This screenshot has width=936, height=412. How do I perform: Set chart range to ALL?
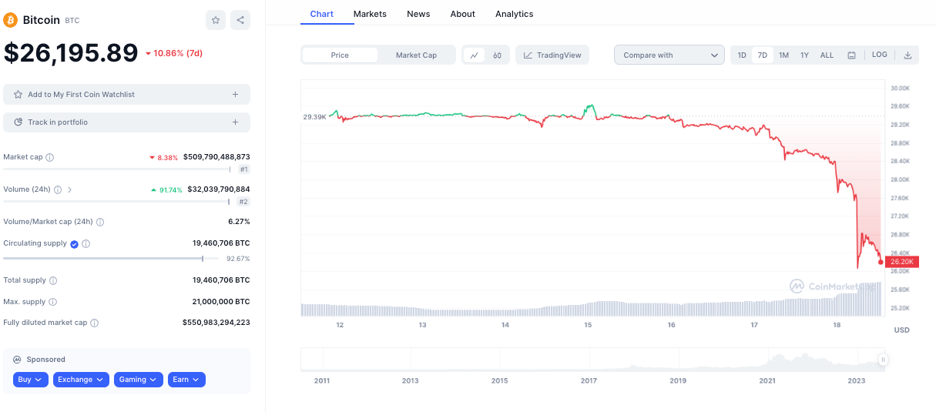click(827, 55)
